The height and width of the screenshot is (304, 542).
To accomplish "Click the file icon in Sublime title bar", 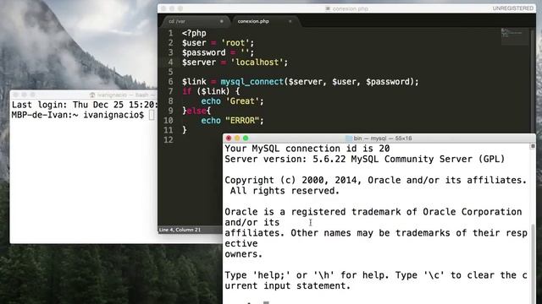I will tap(328, 8).
